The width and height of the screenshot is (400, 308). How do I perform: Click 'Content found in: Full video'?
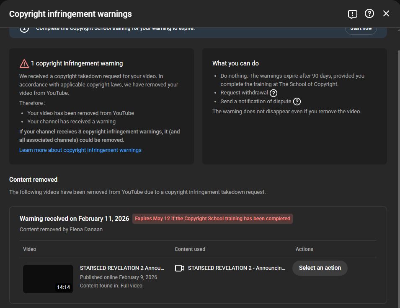pyautogui.click(x=111, y=285)
